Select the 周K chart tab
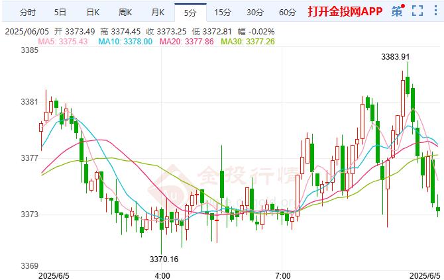The width and height of the screenshot is (444, 280). pyautogui.click(x=125, y=13)
